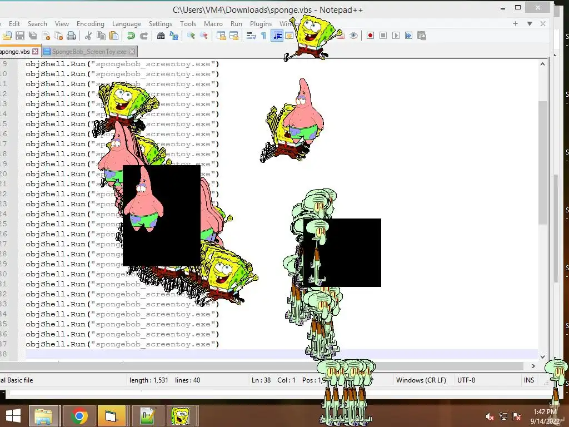Click the muted volume tray icon

coord(490,416)
